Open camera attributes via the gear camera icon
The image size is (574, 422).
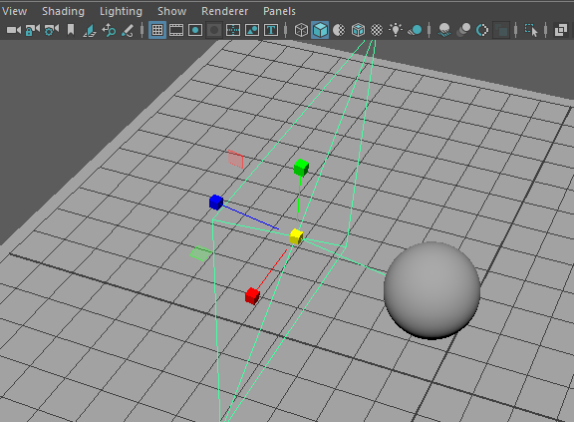52,30
